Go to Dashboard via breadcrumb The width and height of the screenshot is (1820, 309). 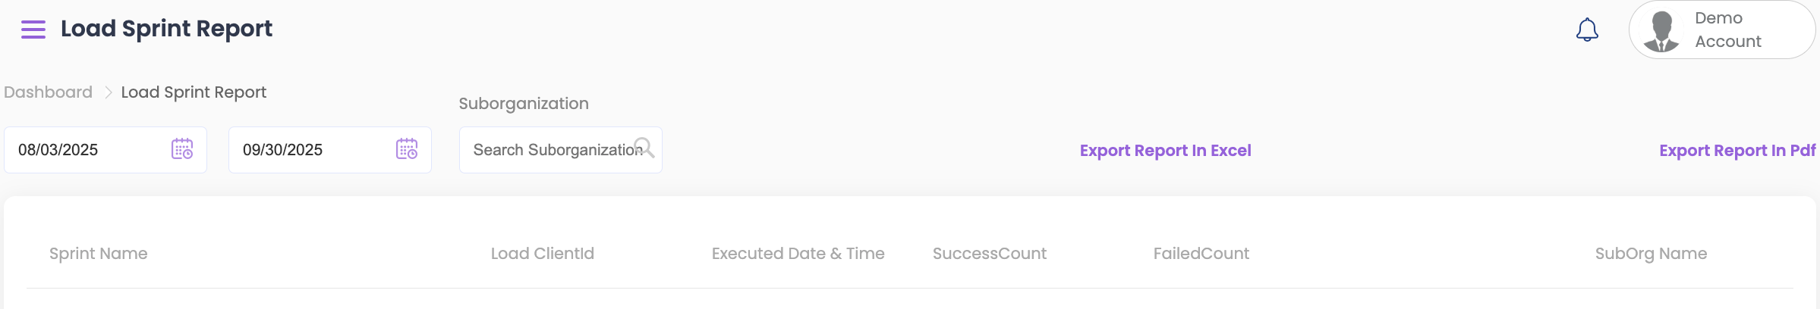[48, 92]
